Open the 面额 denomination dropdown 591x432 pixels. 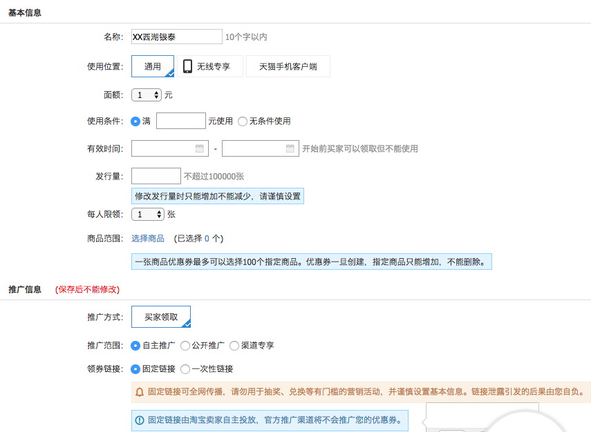click(147, 95)
